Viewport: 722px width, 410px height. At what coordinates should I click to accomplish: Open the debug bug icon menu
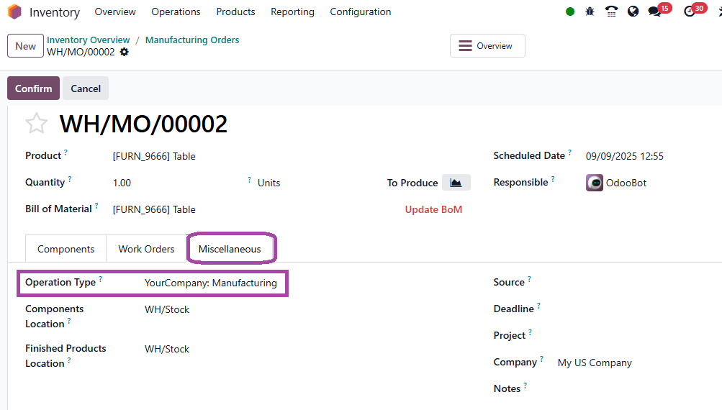pyautogui.click(x=590, y=12)
